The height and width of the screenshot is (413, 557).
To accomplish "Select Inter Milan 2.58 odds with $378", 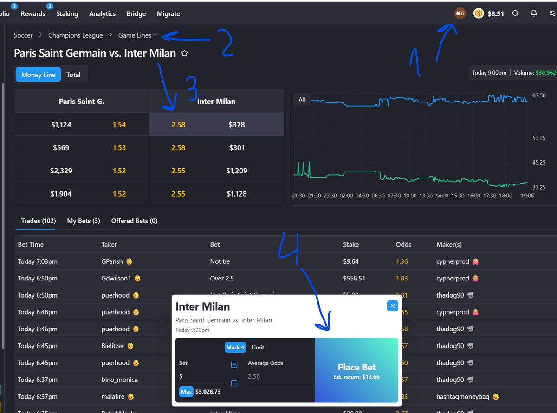I will tap(178, 124).
